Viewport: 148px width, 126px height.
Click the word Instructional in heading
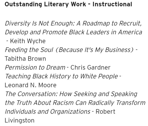(112, 5)
